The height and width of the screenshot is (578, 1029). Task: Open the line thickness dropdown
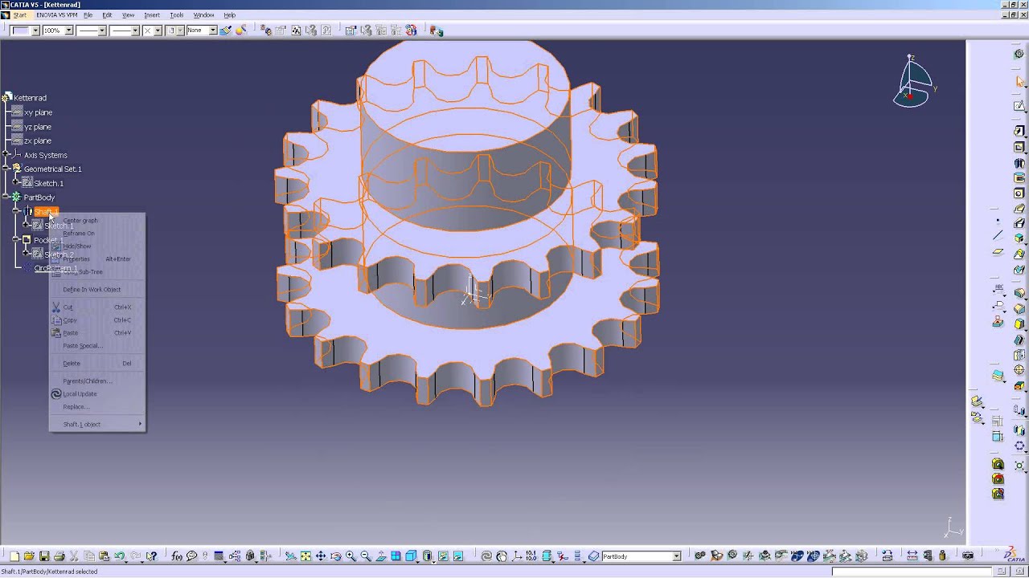102,31
